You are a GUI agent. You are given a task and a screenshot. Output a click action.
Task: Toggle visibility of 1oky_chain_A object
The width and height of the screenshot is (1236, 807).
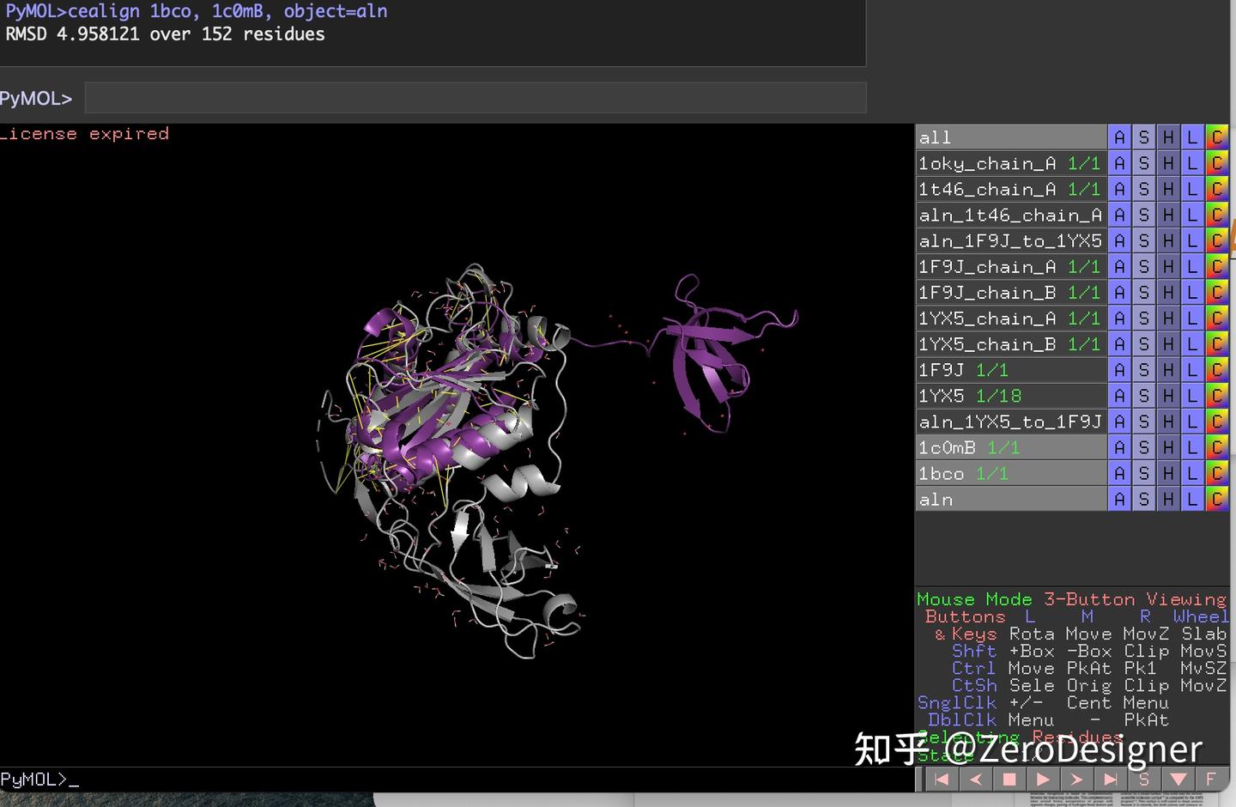coord(987,163)
